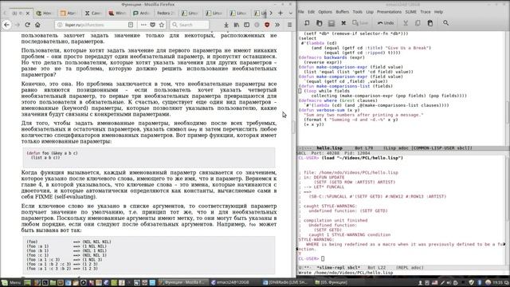Paste with Emacs clipboard icon

click(430, 23)
